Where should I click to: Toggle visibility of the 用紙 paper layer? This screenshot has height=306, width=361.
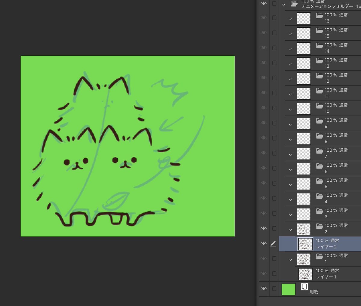(x=264, y=289)
